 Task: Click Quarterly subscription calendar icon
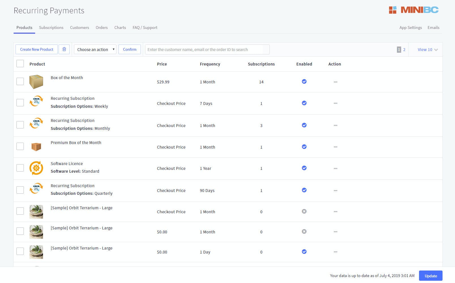36,188
